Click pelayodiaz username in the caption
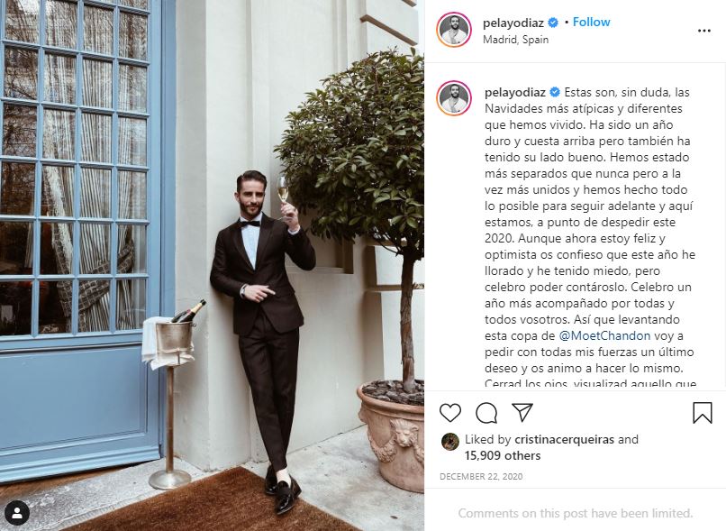726x531 pixels. (x=515, y=92)
